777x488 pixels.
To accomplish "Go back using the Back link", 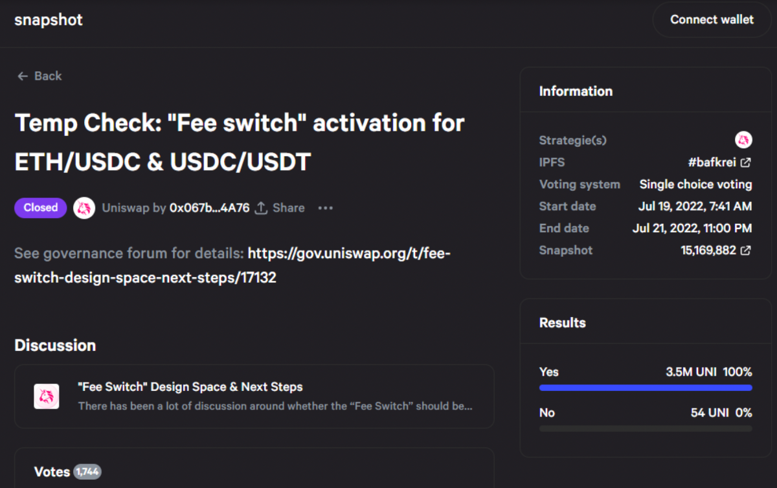I will pos(39,76).
